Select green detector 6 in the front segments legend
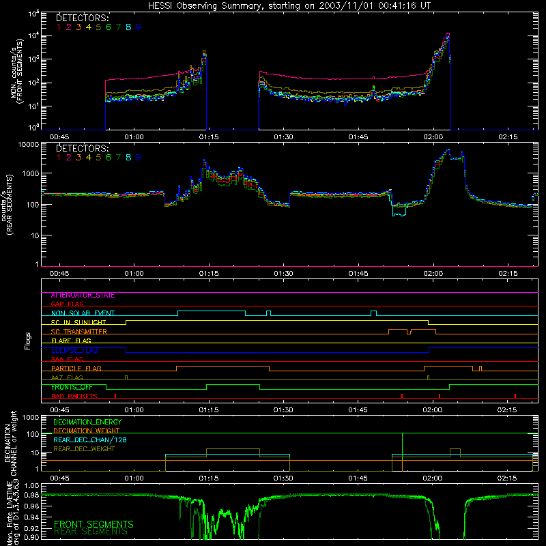The width and height of the screenshot is (546, 546). coord(109,27)
